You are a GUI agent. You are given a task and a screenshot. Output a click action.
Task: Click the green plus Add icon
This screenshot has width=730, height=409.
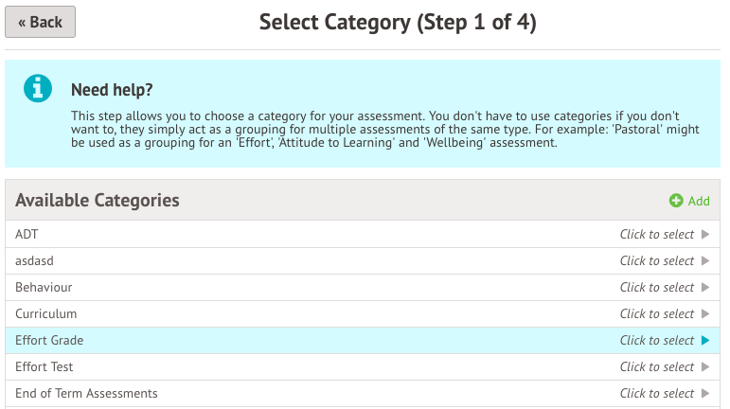(676, 201)
